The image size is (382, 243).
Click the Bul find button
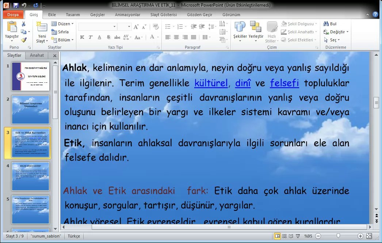coord(330,24)
